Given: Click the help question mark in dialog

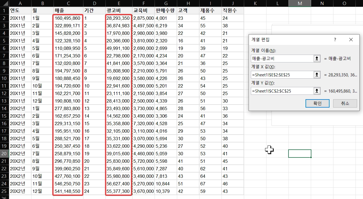Looking at the screenshot, I should point(335,40).
